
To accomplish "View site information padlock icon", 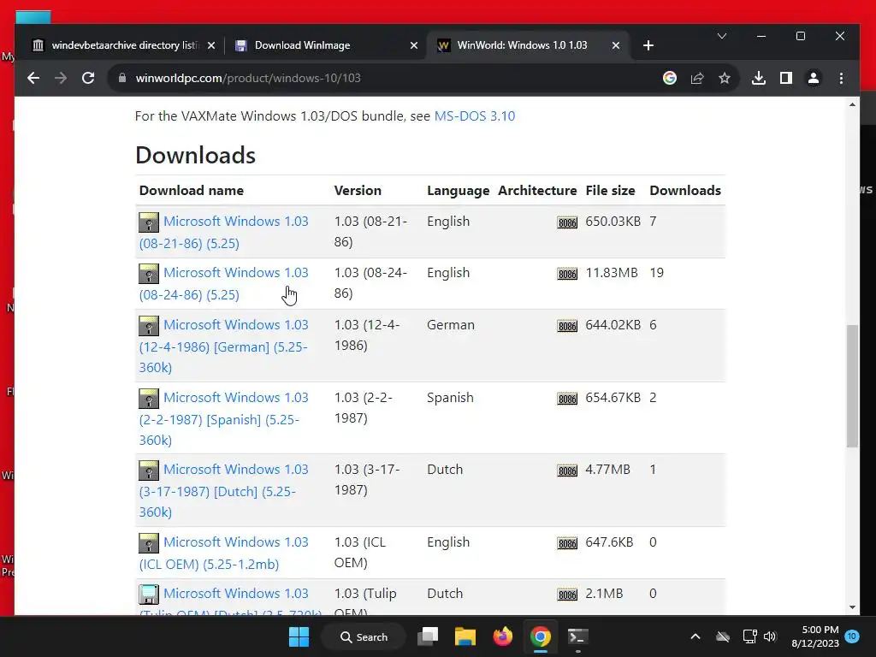I will click(122, 78).
